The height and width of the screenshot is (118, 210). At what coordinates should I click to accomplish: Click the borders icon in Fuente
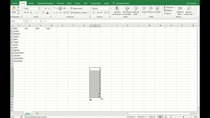point(37,13)
